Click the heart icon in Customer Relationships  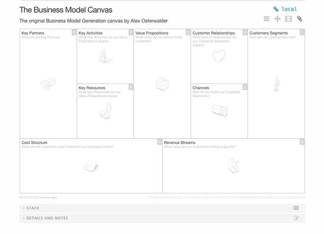click(x=219, y=56)
